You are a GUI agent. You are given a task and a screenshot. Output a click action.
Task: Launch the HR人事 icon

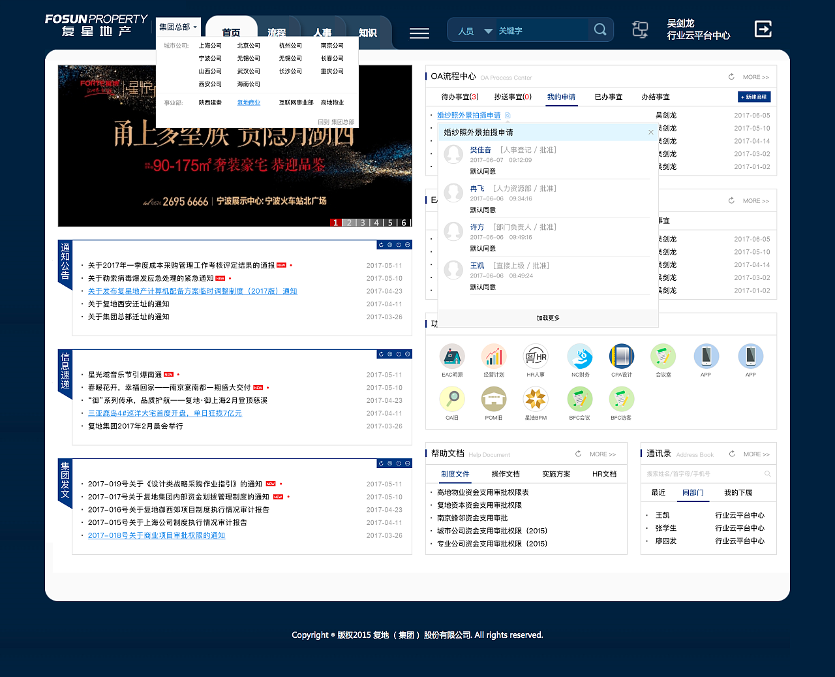point(535,356)
